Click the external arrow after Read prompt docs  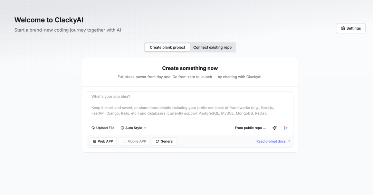coord(289,142)
